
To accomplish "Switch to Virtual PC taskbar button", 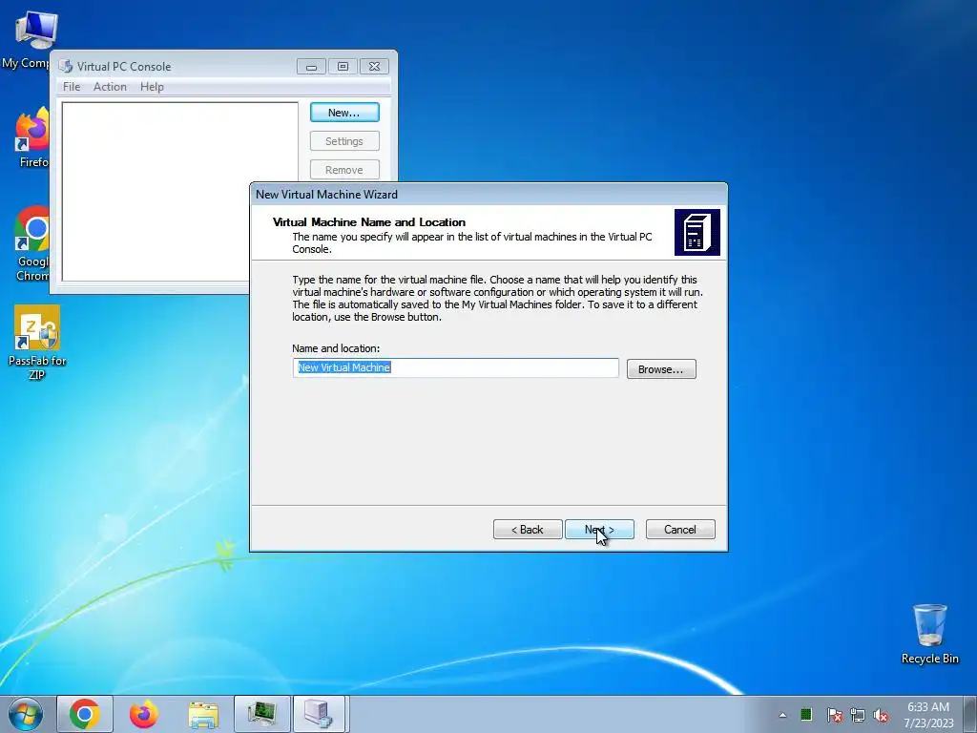I will click(x=319, y=714).
